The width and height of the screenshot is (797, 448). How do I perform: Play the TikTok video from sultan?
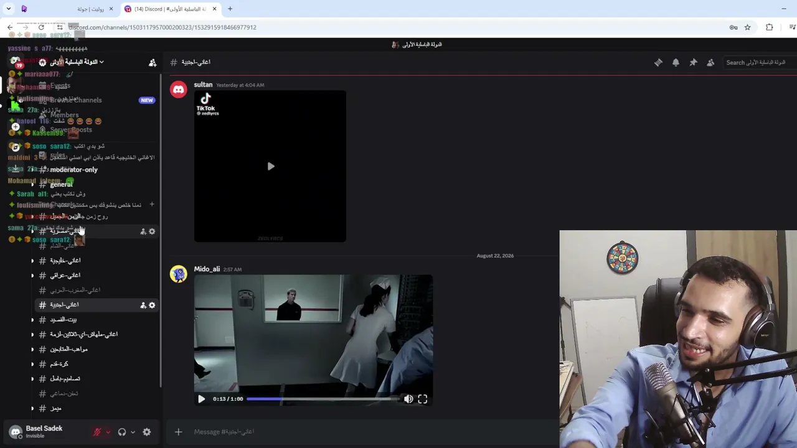pyautogui.click(x=270, y=166)
